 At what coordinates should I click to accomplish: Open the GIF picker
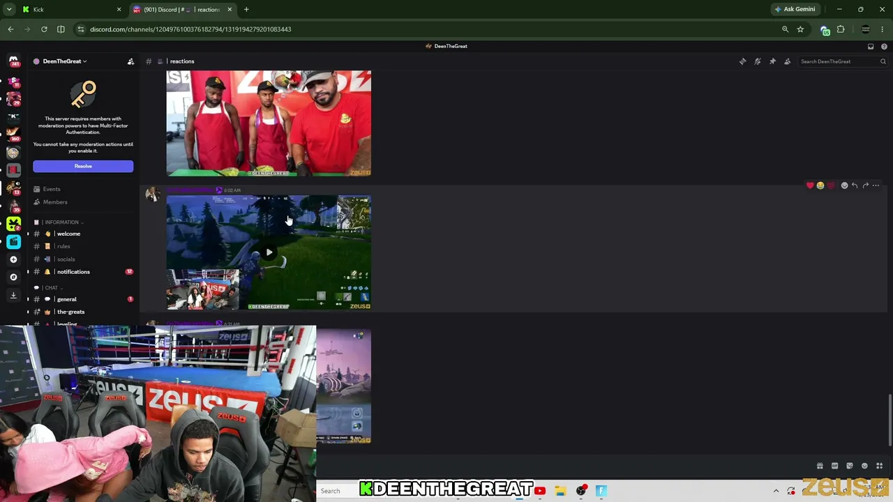(x=834, y=466)
